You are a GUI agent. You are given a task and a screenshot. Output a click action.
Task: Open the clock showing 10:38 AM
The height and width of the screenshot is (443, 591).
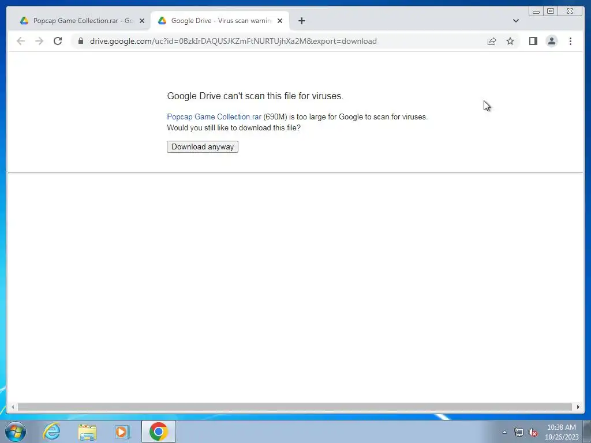point(562,432)
